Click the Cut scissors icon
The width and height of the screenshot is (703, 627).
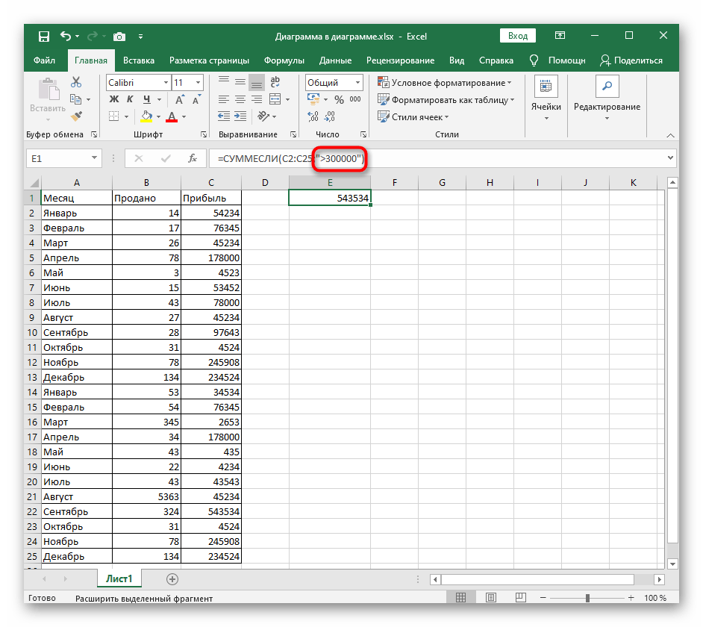75,83
